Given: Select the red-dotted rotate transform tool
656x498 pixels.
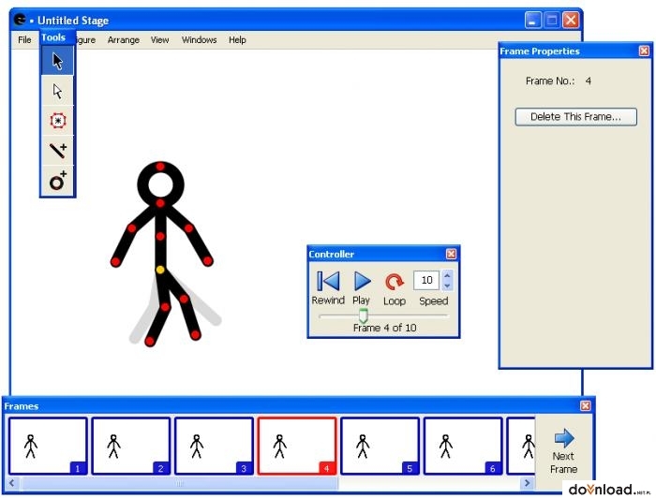Looking at the screenshot, I should [58, 121].
